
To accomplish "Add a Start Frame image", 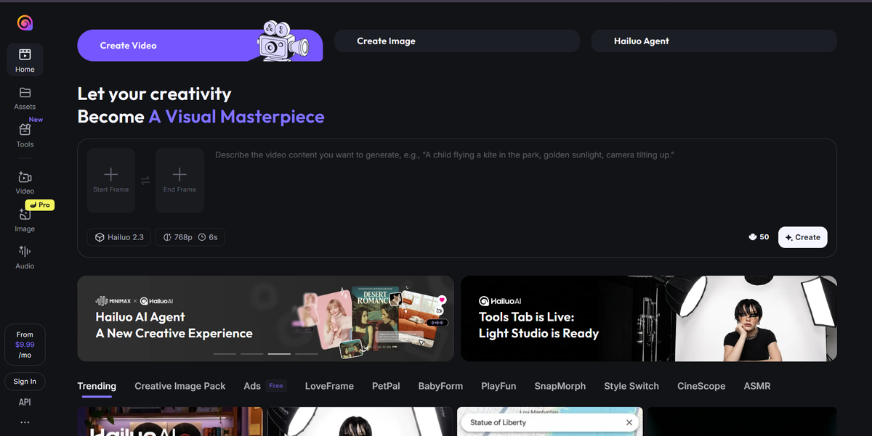I will tap(110, 180).
